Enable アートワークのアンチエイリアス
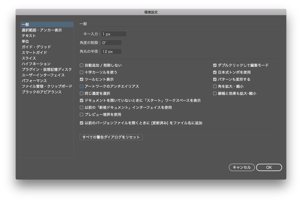Image resolution: width=302 pixels, height=202 pixels. click(81, 86)
